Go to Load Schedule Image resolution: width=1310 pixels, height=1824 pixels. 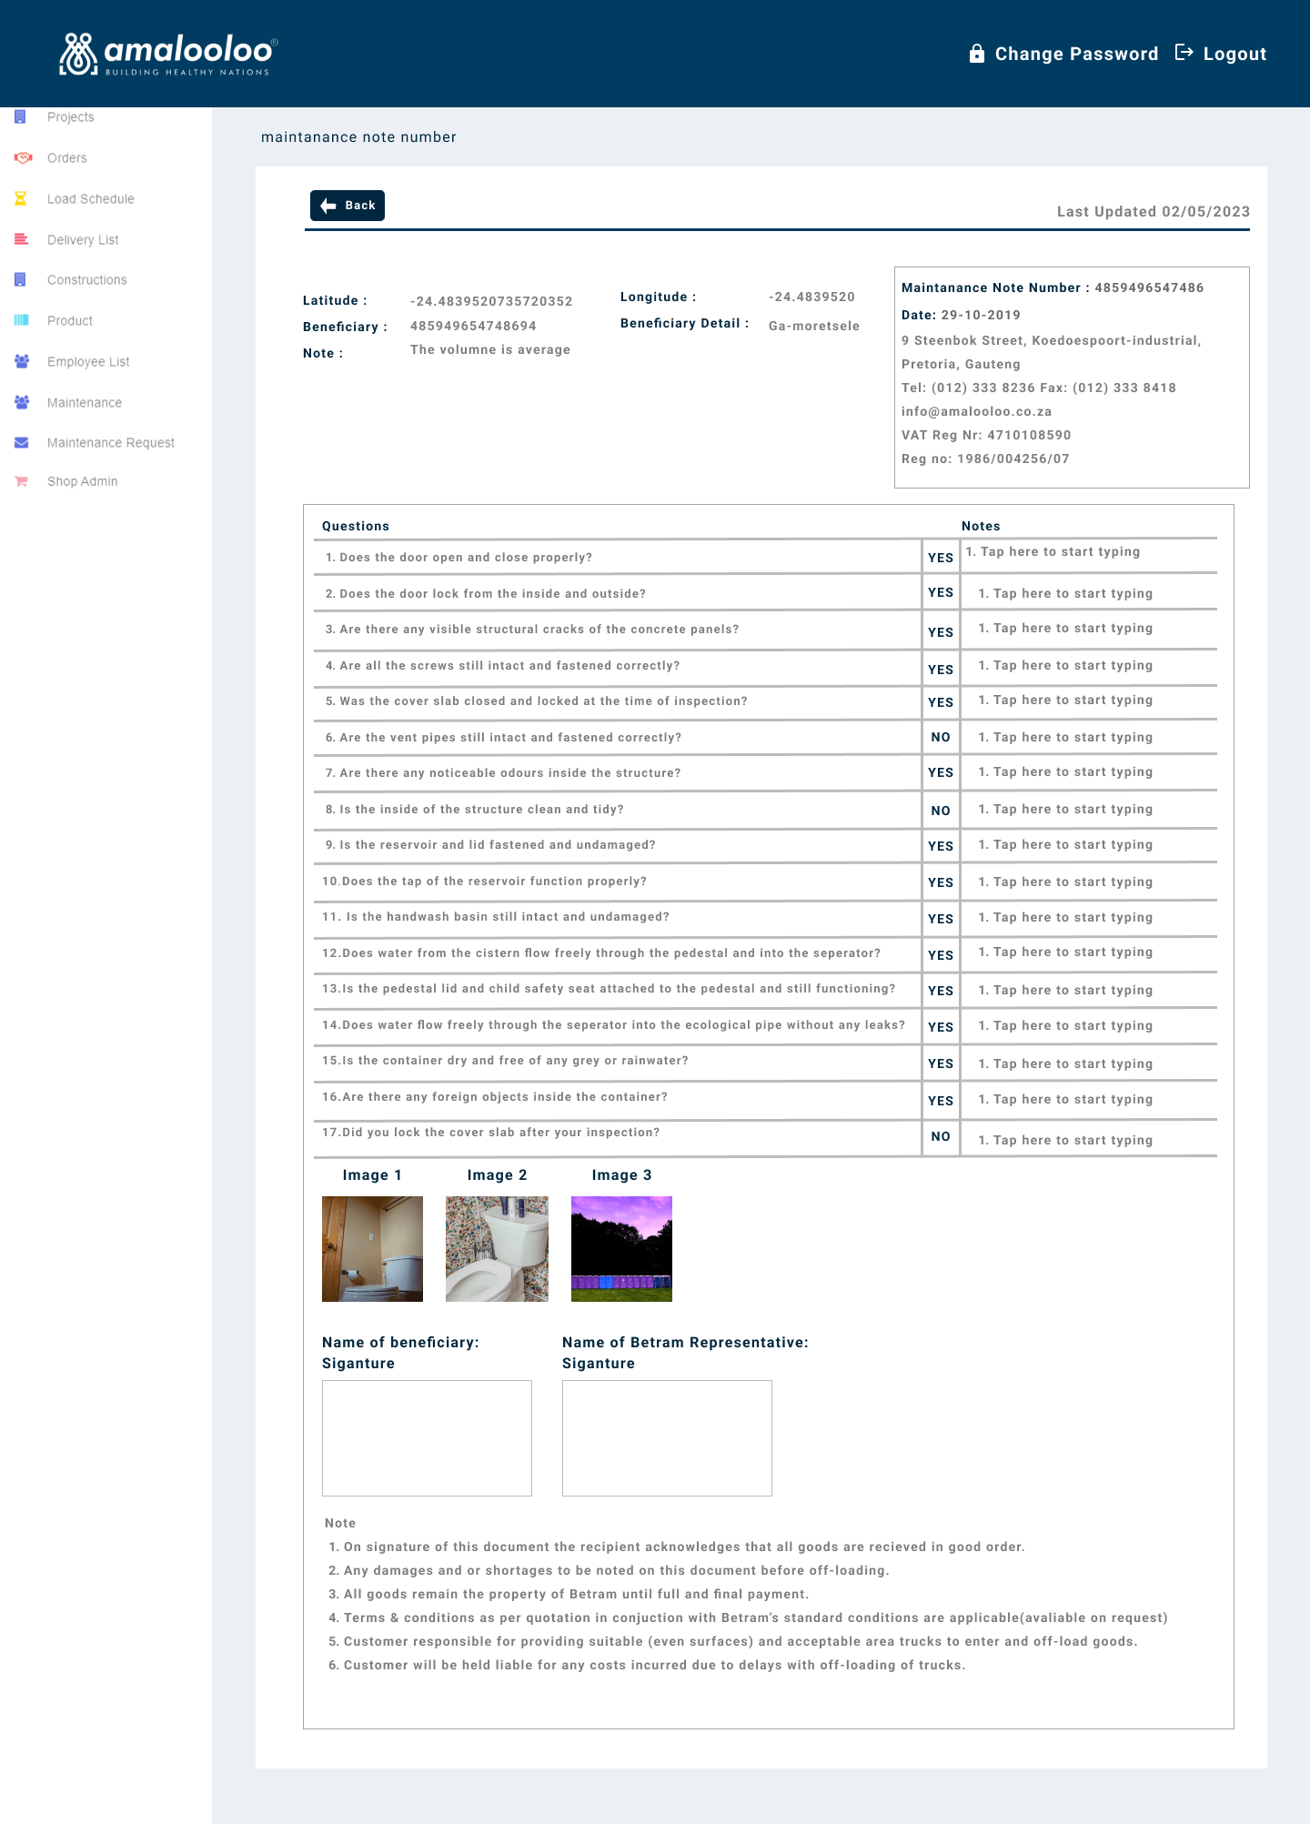pyautogui.click(x=91, y=198)
